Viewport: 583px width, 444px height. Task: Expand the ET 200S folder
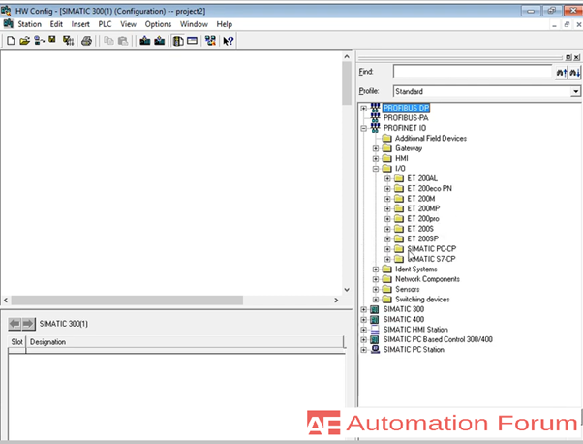click(387, 229)
